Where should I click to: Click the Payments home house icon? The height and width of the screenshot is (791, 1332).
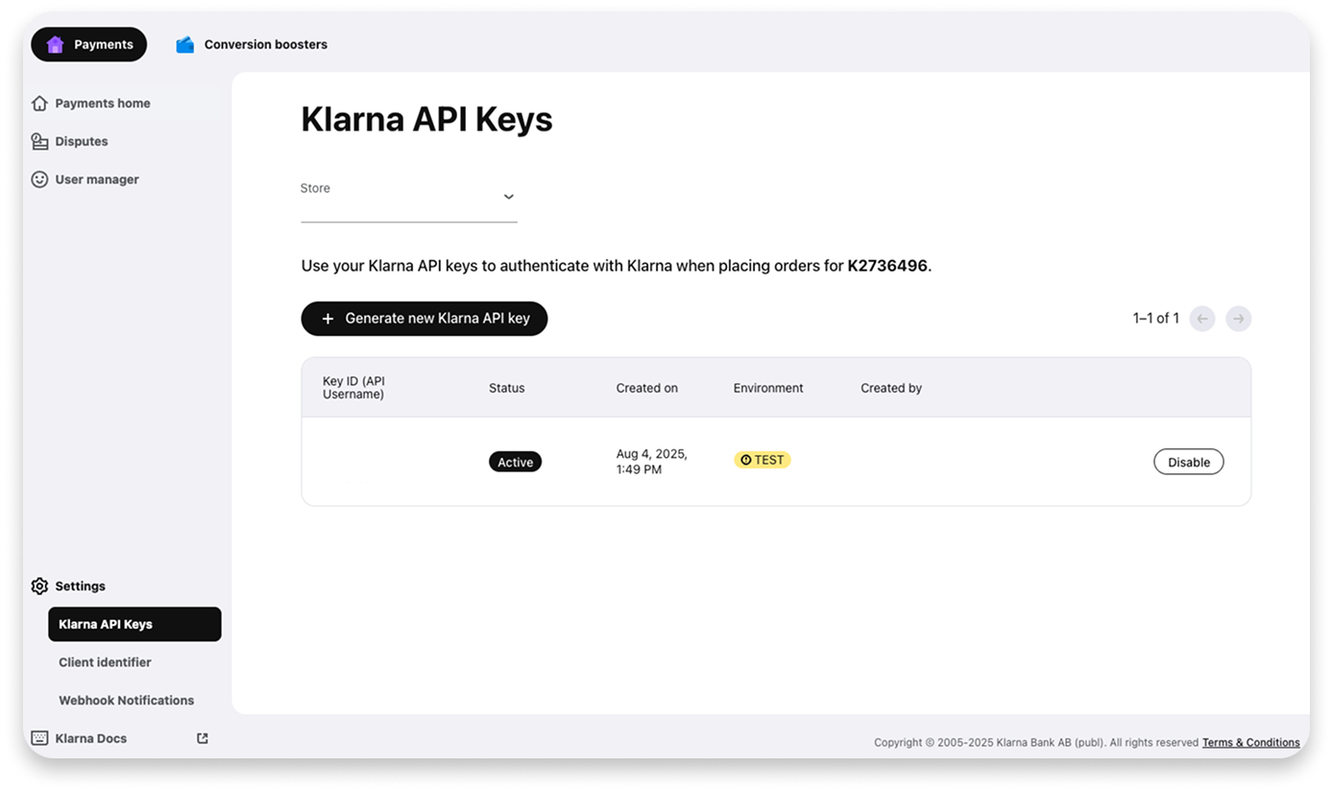pos(39,103)
